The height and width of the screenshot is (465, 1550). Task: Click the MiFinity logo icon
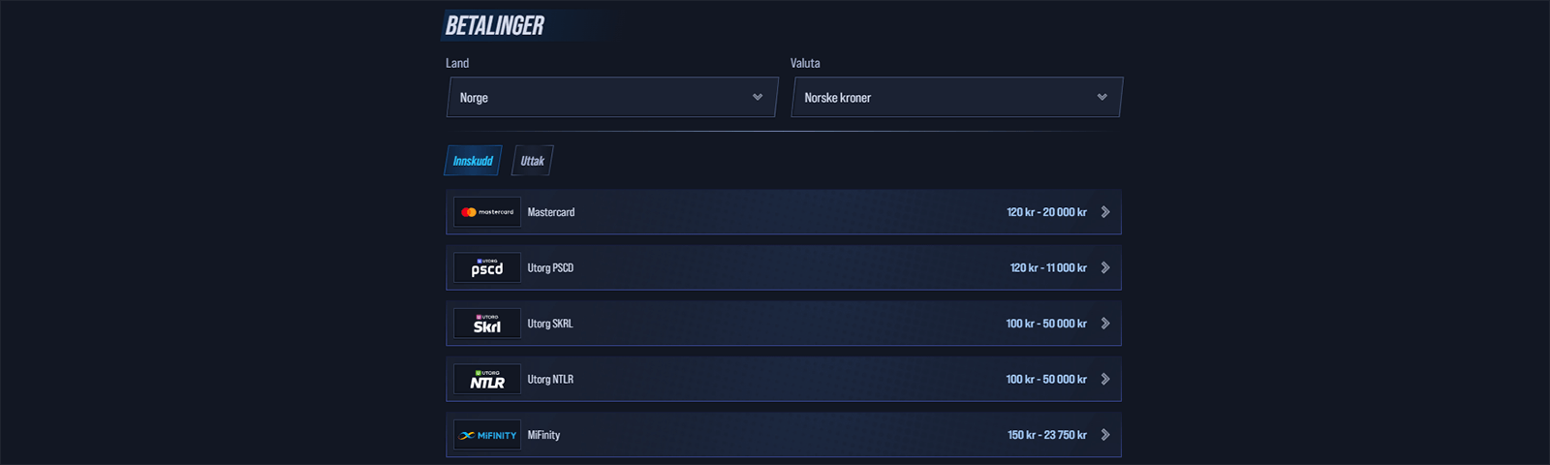click(x=486, y=435)
